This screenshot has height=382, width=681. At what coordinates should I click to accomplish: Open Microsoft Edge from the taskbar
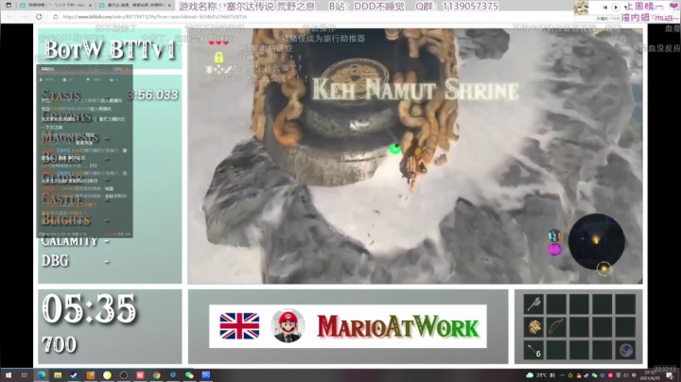click(42, 375)
